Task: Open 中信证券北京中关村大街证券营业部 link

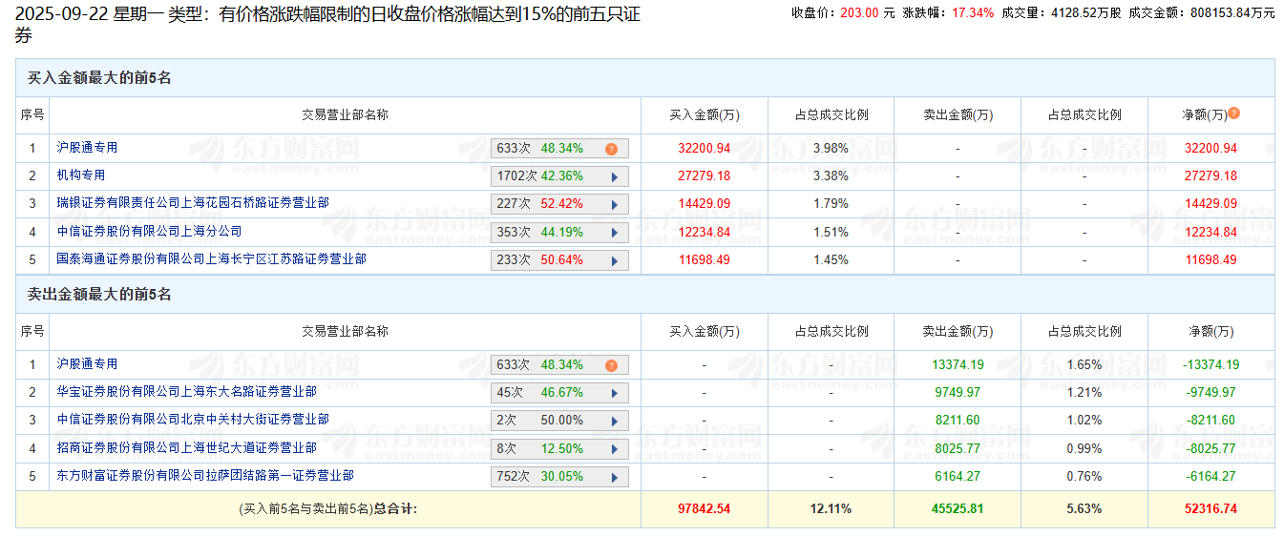Action: (192, 419)
